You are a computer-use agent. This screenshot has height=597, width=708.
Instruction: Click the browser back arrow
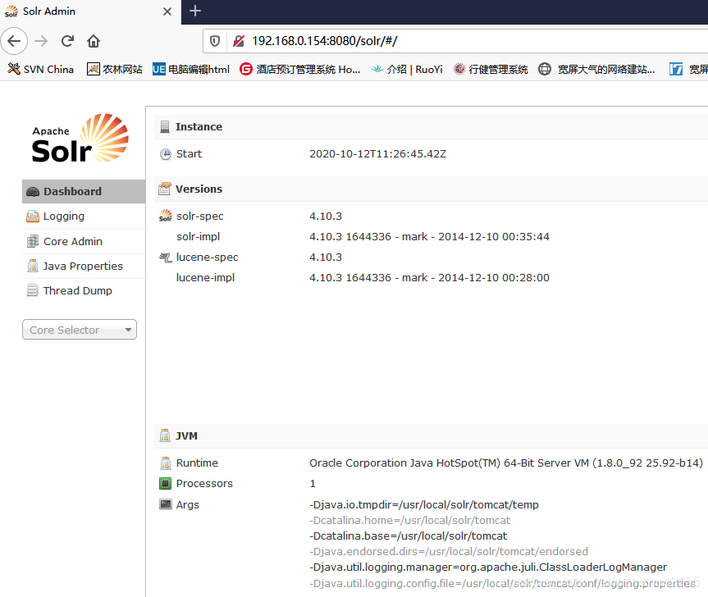tap(14, 40)
